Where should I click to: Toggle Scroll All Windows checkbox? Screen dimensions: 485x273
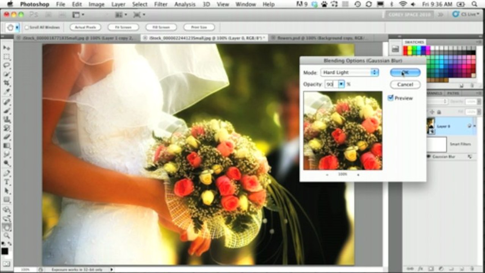click(27, 27)
